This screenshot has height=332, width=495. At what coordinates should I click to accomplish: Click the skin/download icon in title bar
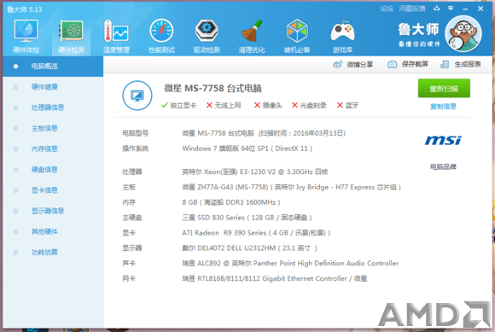click(437, 9)
